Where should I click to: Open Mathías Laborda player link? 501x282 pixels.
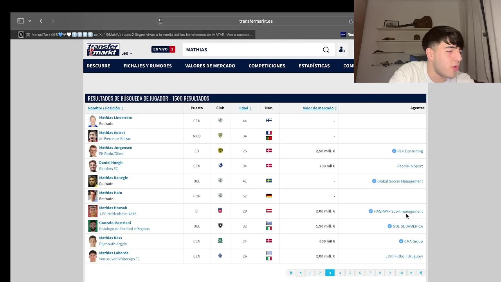click(114, 253)
